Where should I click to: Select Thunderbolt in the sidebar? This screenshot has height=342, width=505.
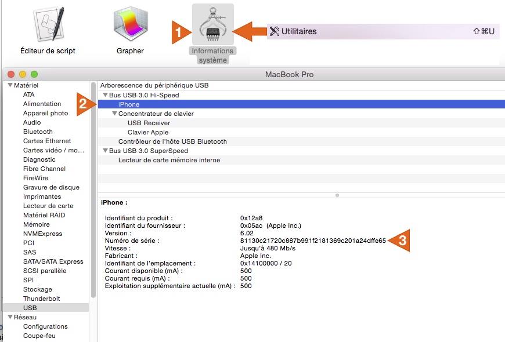(42, 299)
